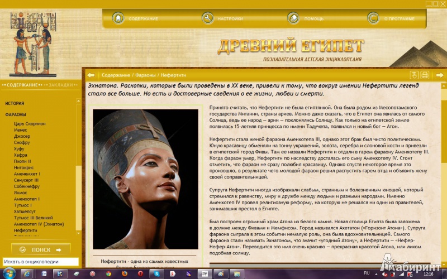This screenshot has width=447, height=279.
Task: Open the Яхмос article
Action: [21, 193]
